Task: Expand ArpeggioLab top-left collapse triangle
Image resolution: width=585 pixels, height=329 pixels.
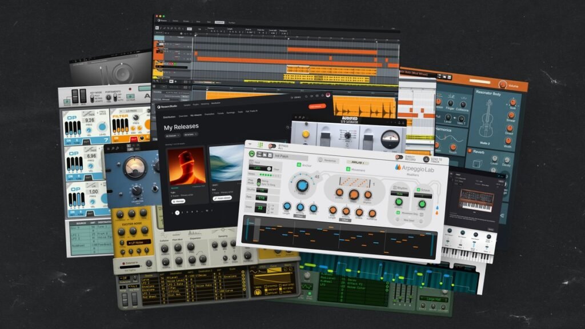Action: pos(250,144)
